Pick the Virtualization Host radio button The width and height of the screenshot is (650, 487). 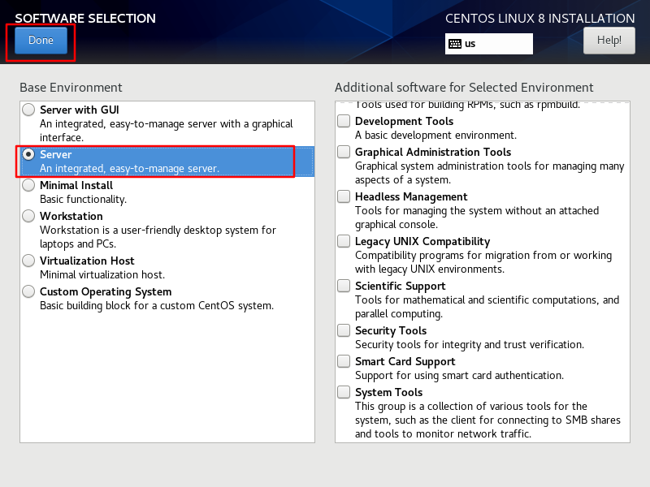coord(28,261)
